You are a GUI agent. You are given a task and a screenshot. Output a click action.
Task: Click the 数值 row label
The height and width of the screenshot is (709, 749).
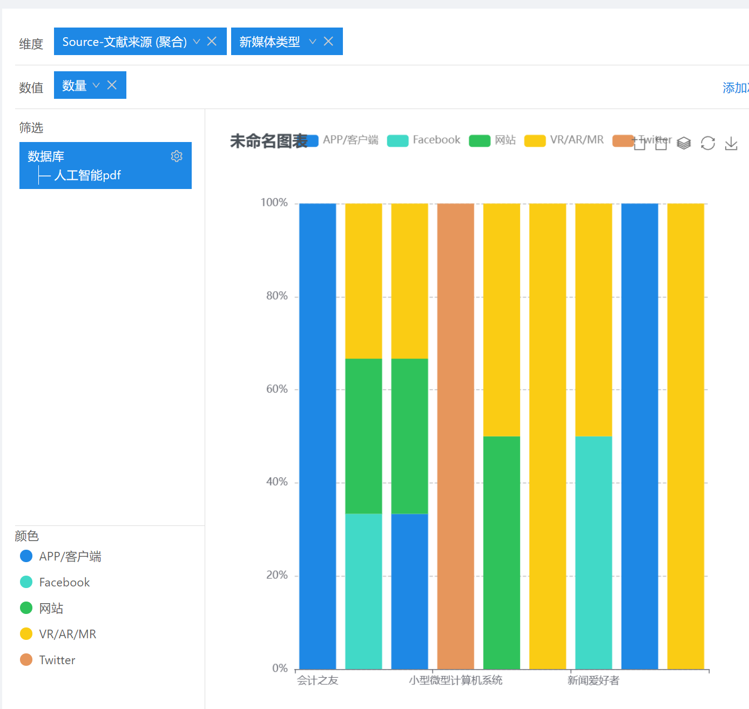[x=31, y=87]
